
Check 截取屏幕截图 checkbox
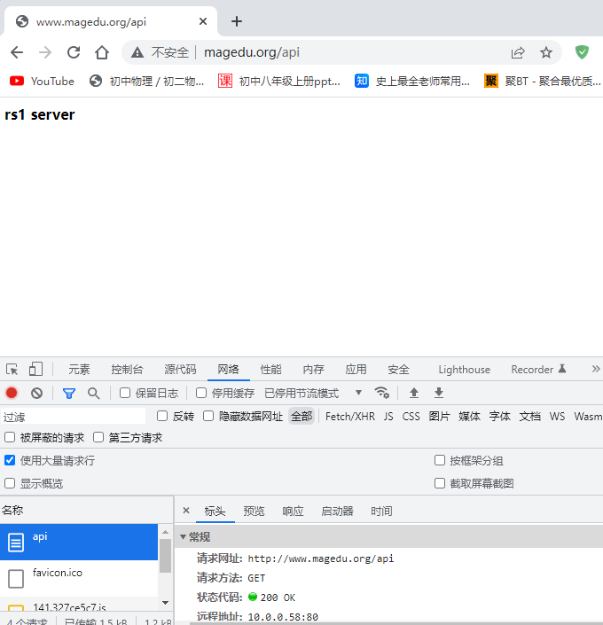pos(440,483)
